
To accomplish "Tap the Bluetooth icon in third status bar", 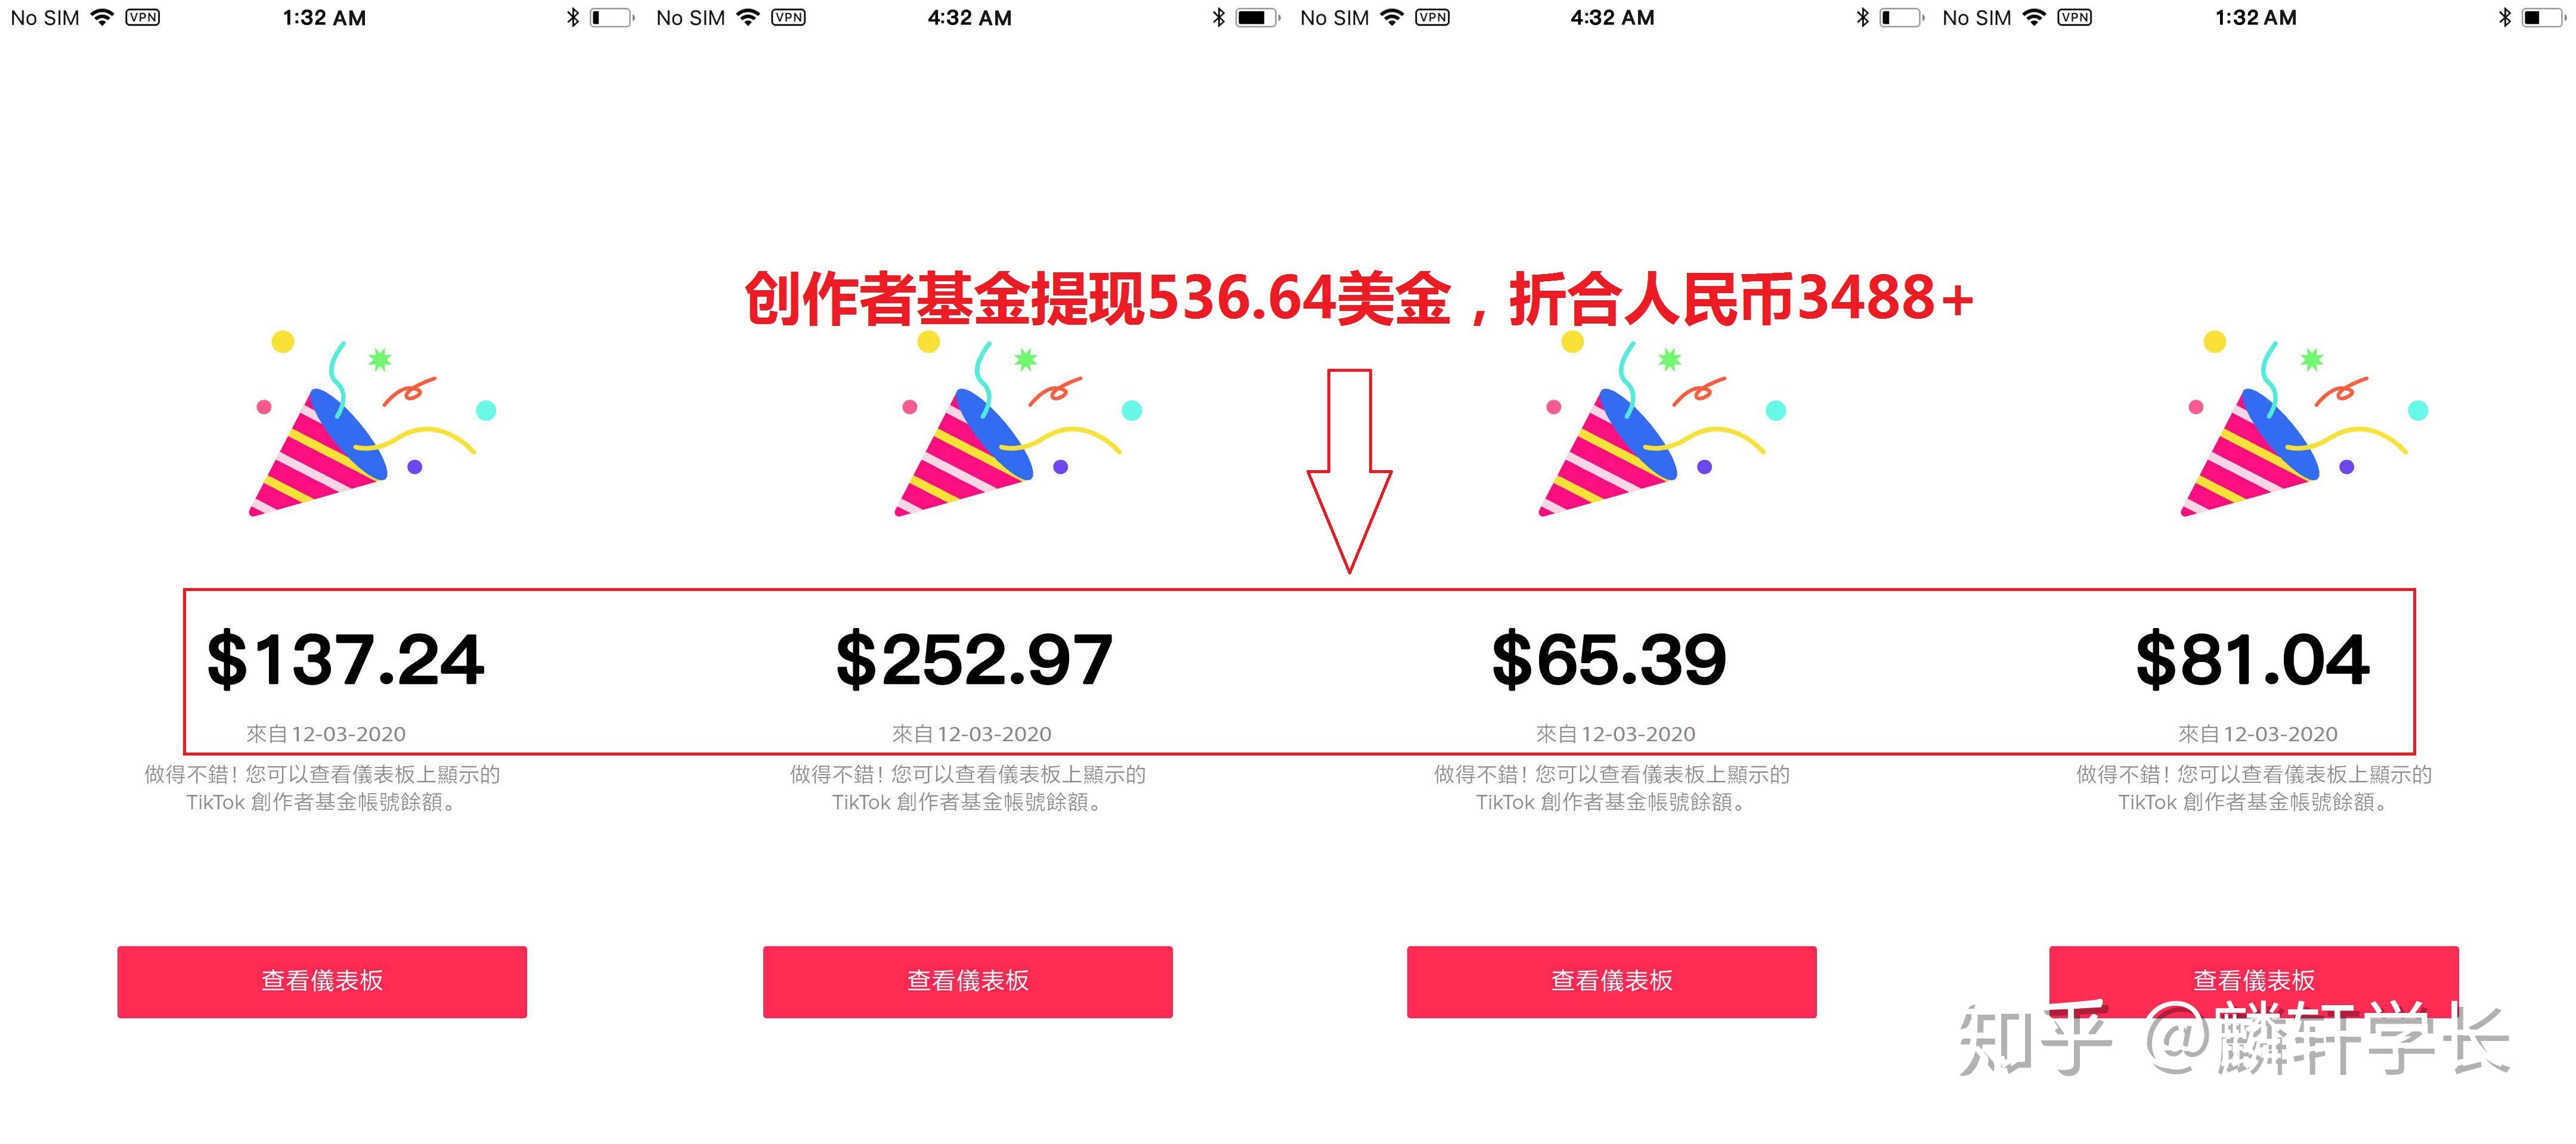I will click(x=1862, y=17).
